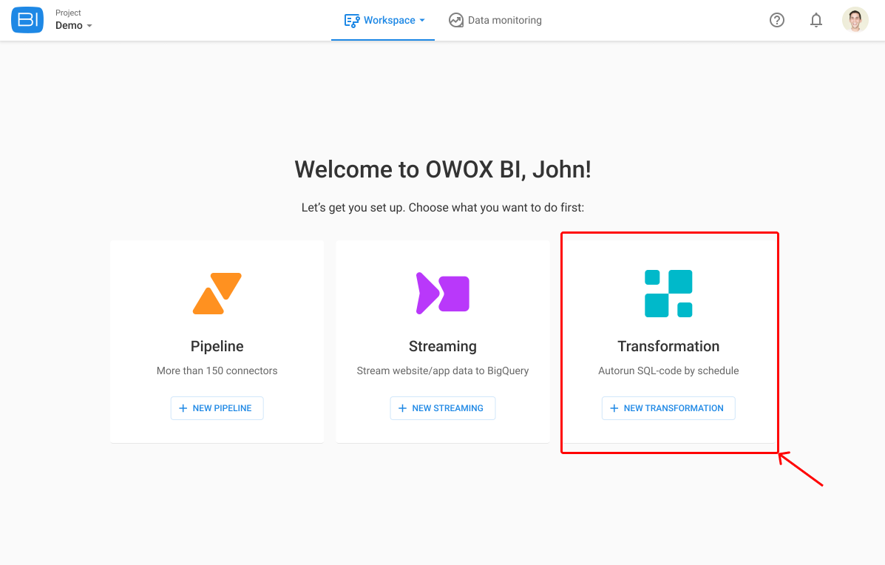This screenshot has height=565, width=885.
Task: Click the orange Pipeline icon
Action: tap(217, 293)
